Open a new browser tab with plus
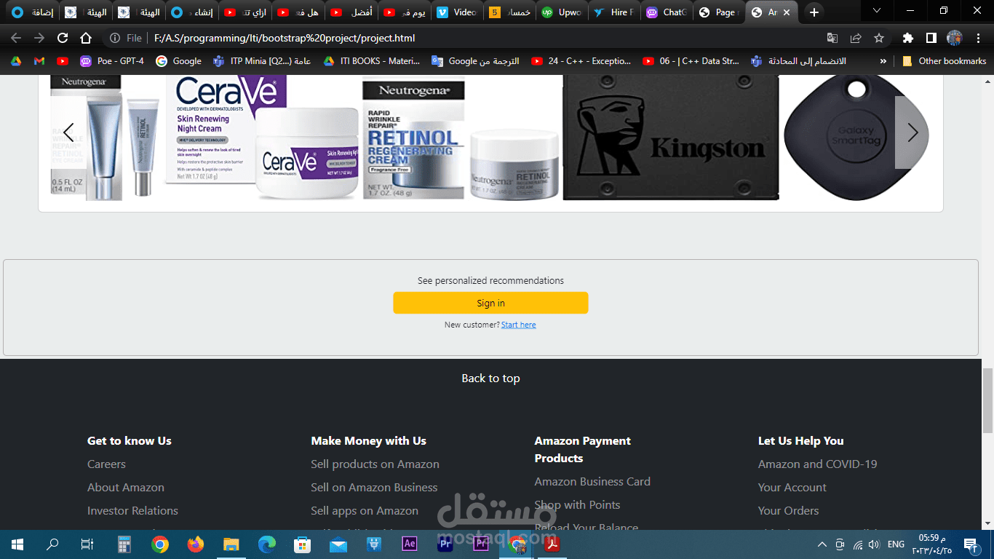Image resolution: width=994 pixels, height=559 pixels. [814, 12]
